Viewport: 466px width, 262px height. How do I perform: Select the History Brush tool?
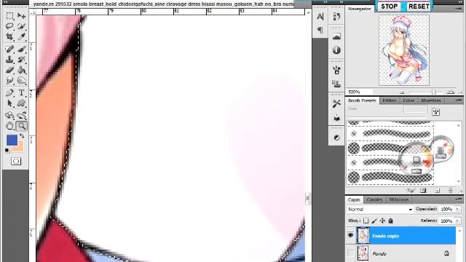[x=21, y=60]
